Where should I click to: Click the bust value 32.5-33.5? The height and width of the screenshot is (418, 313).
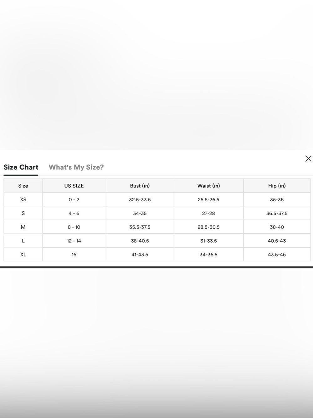tap(140, 199)
